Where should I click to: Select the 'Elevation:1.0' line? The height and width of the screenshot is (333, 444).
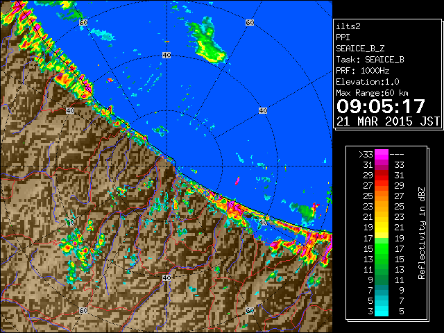point(368,82)
